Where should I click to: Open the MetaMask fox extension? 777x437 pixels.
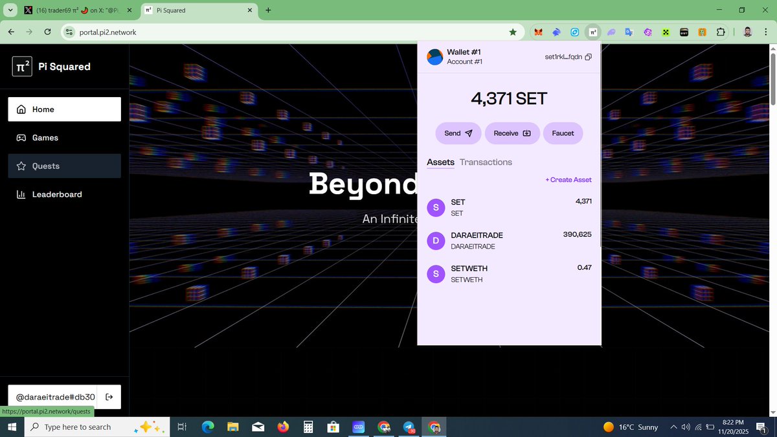[537, 32]
